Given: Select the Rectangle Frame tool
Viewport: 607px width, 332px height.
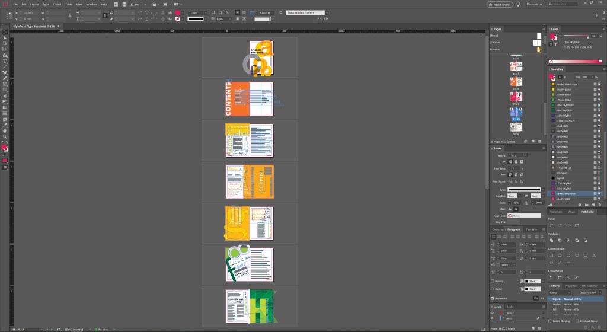Looking at the screenshot, I should pos(5,84).
